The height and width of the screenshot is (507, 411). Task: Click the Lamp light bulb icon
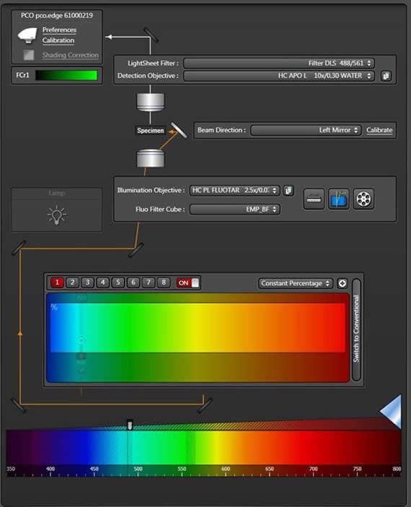click(57, 214)
